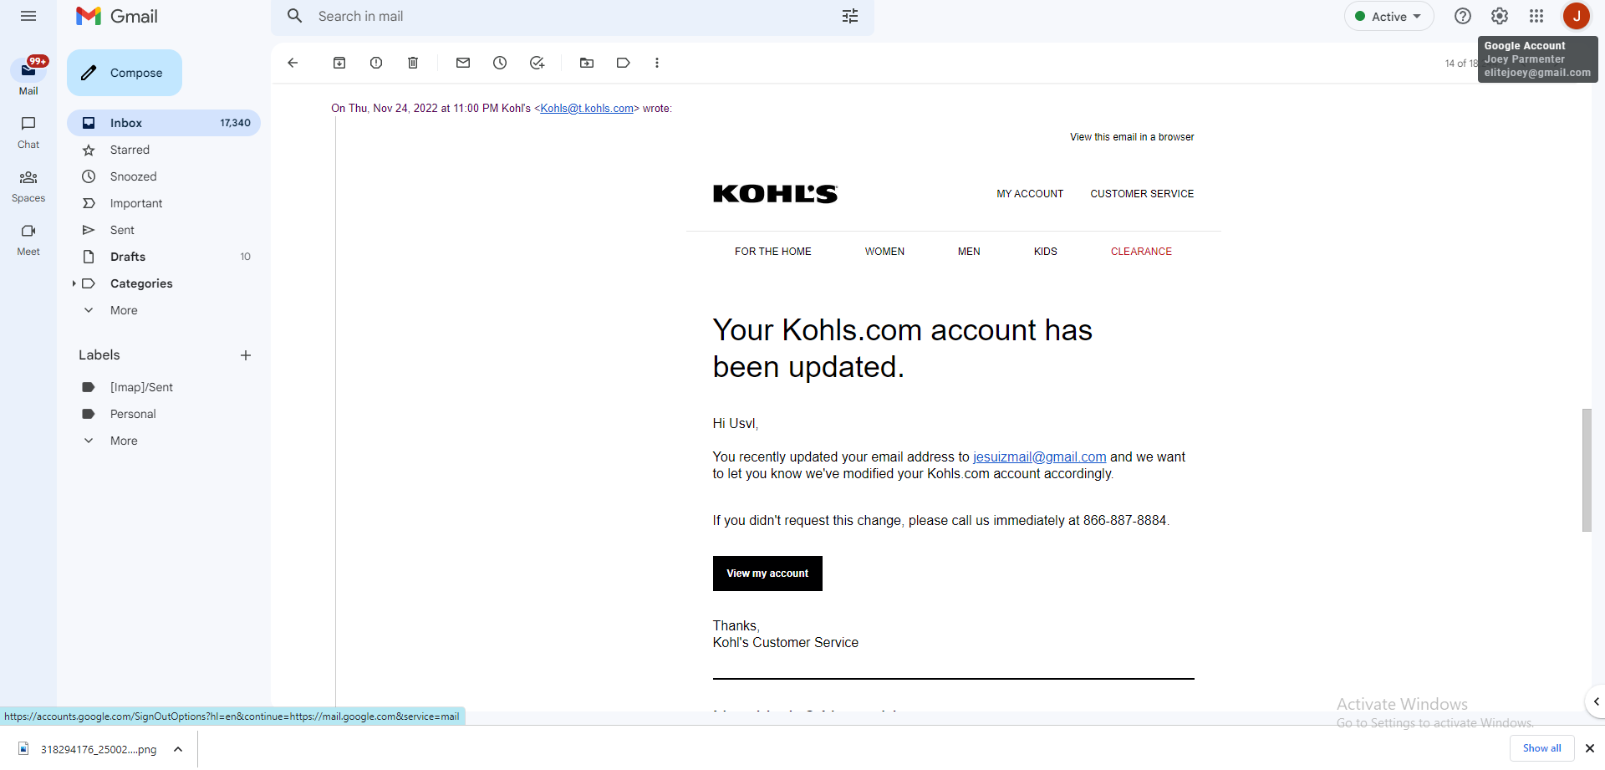Open Google apps grid

click(x=1536, y=16)
